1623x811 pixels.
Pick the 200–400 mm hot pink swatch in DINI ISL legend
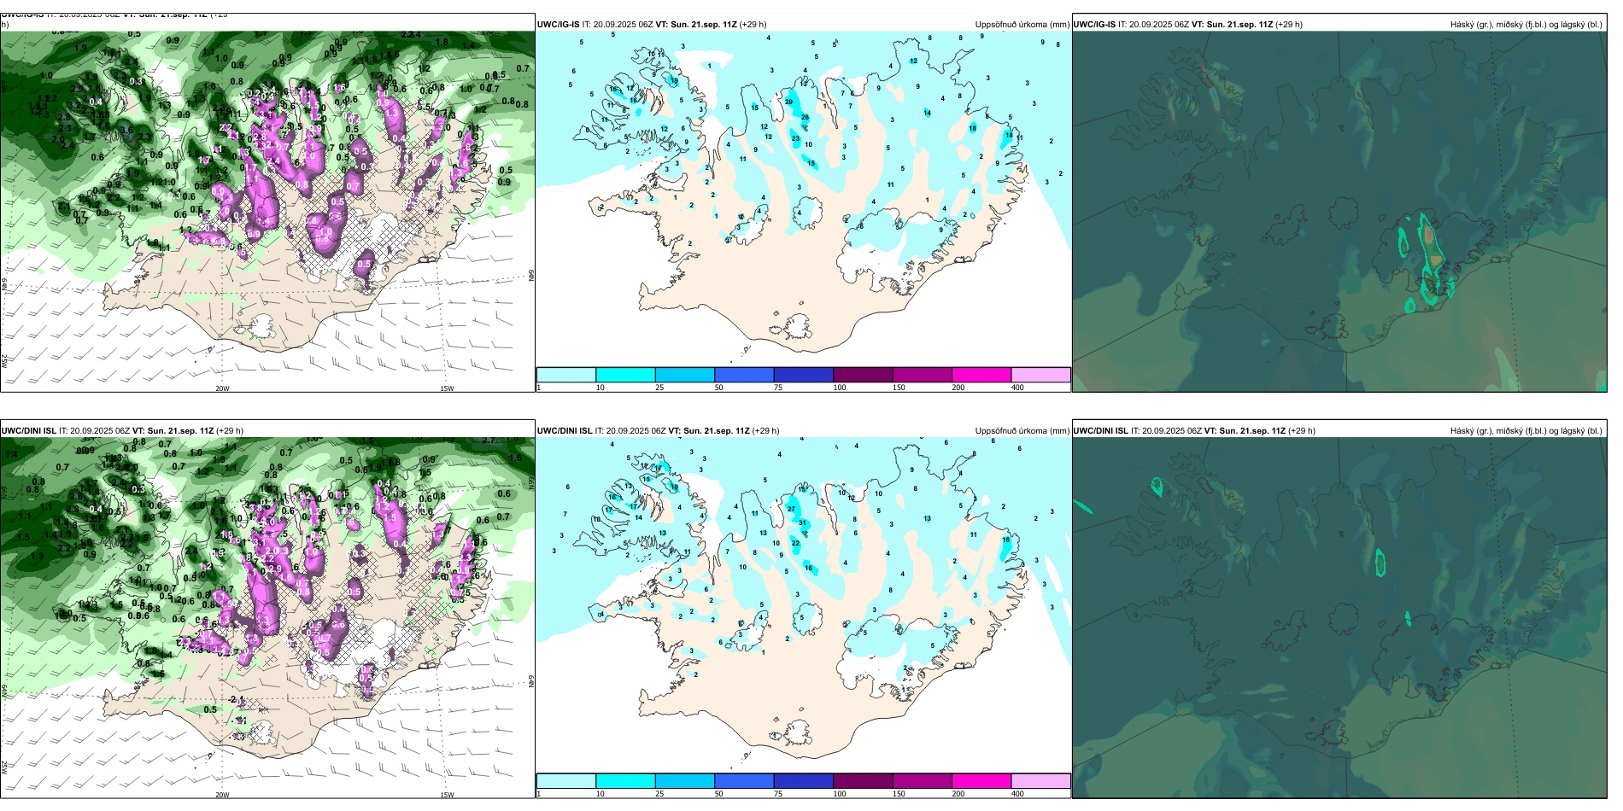click(x=981, y=781)
